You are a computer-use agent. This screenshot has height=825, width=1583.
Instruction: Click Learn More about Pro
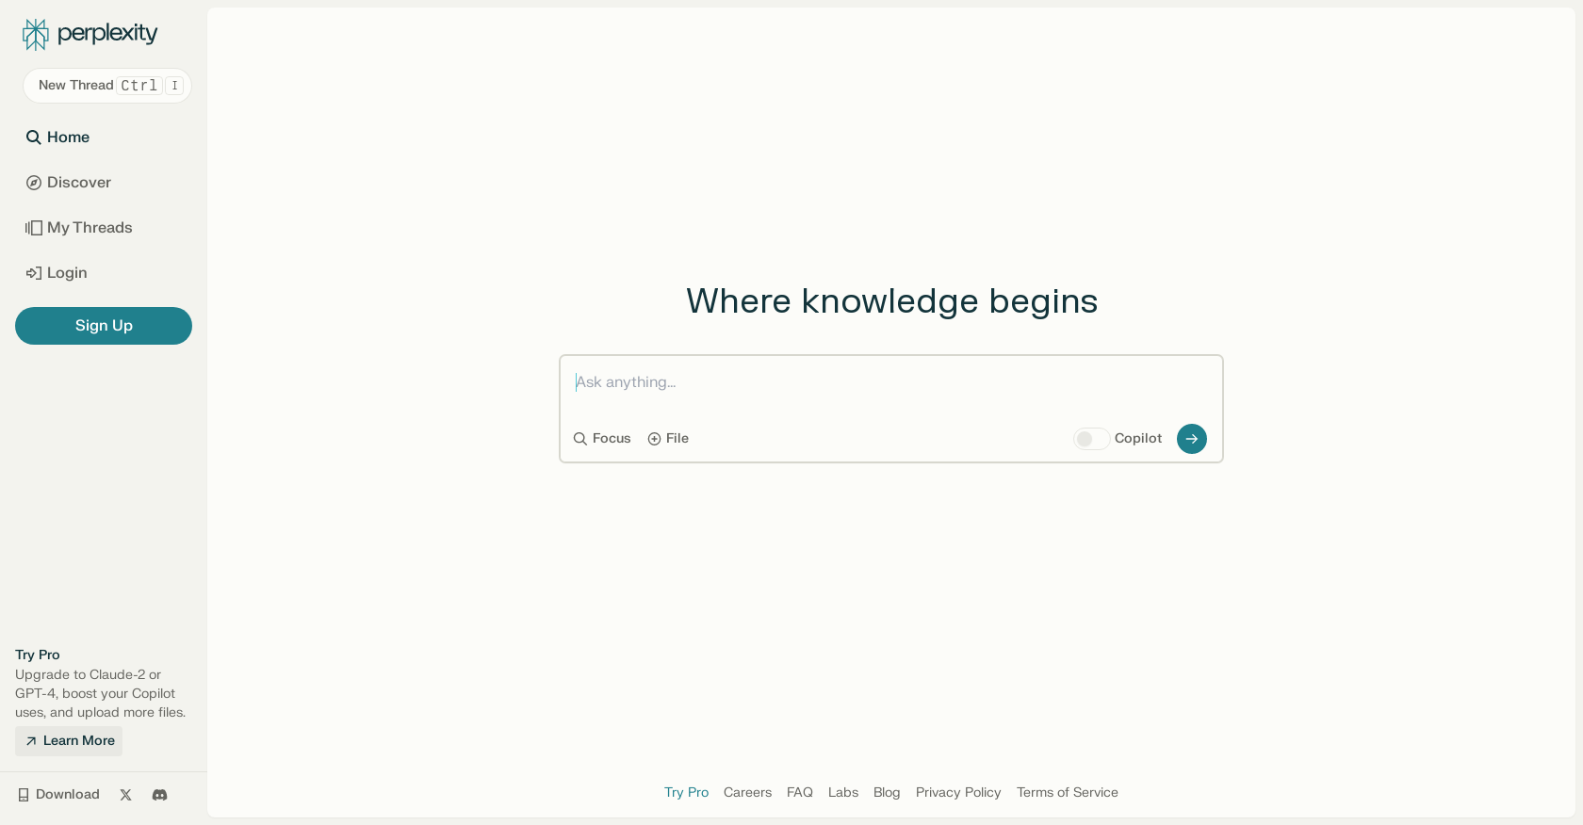pos(69,741)
